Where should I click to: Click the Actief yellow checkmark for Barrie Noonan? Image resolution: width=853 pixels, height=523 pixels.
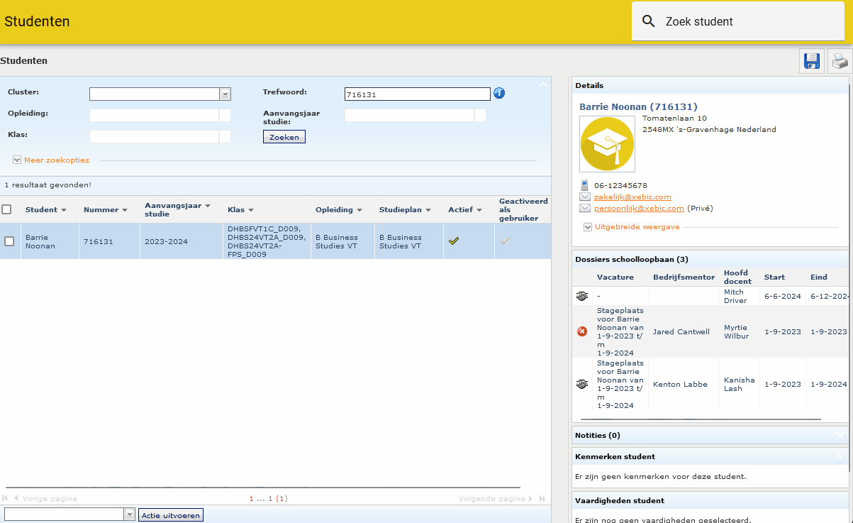(454, 241)
